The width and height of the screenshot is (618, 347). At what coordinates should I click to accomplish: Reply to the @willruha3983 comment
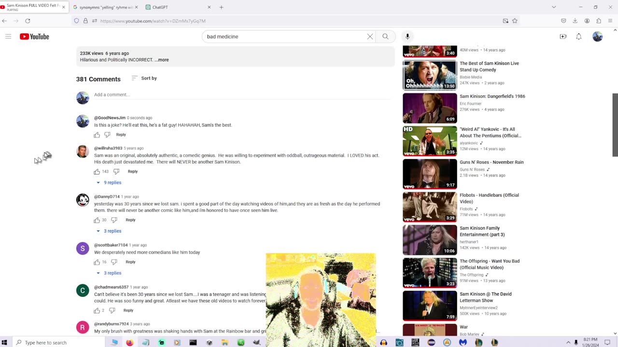[132, 172]
